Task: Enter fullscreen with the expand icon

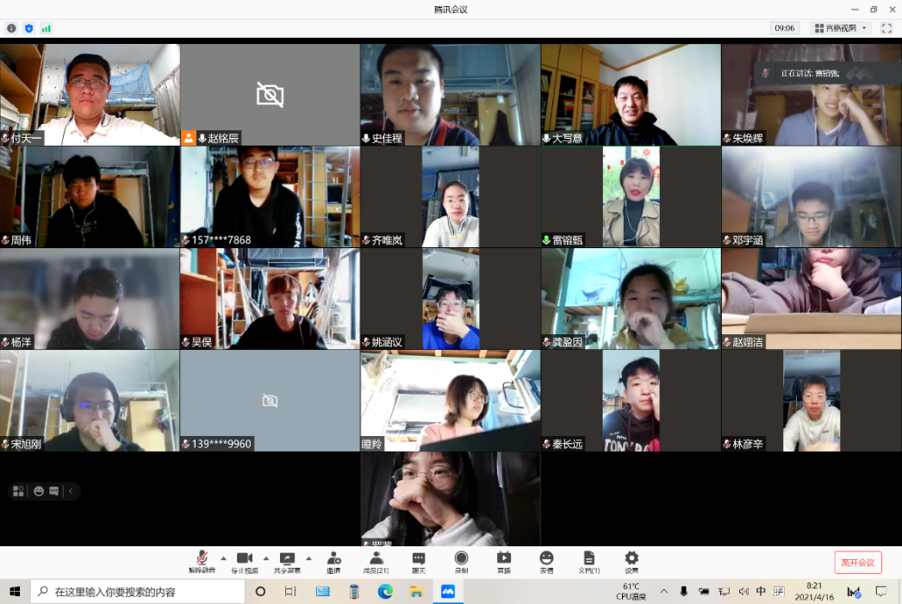Action: (886, 28)
